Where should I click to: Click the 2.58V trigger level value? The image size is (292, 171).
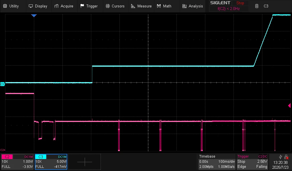click(262, 162)
